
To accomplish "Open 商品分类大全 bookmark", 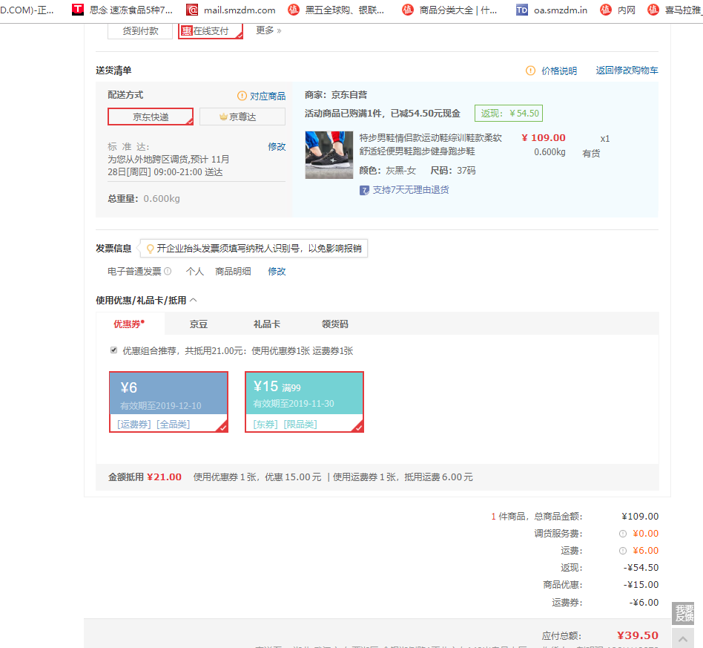I will click(x=449, y=10).
